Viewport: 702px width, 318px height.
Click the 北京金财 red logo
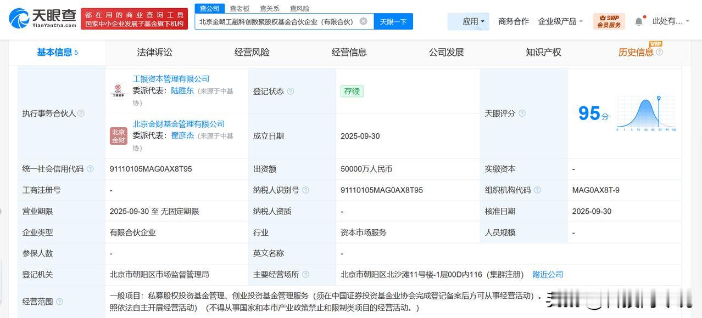[x=118, y=135]
